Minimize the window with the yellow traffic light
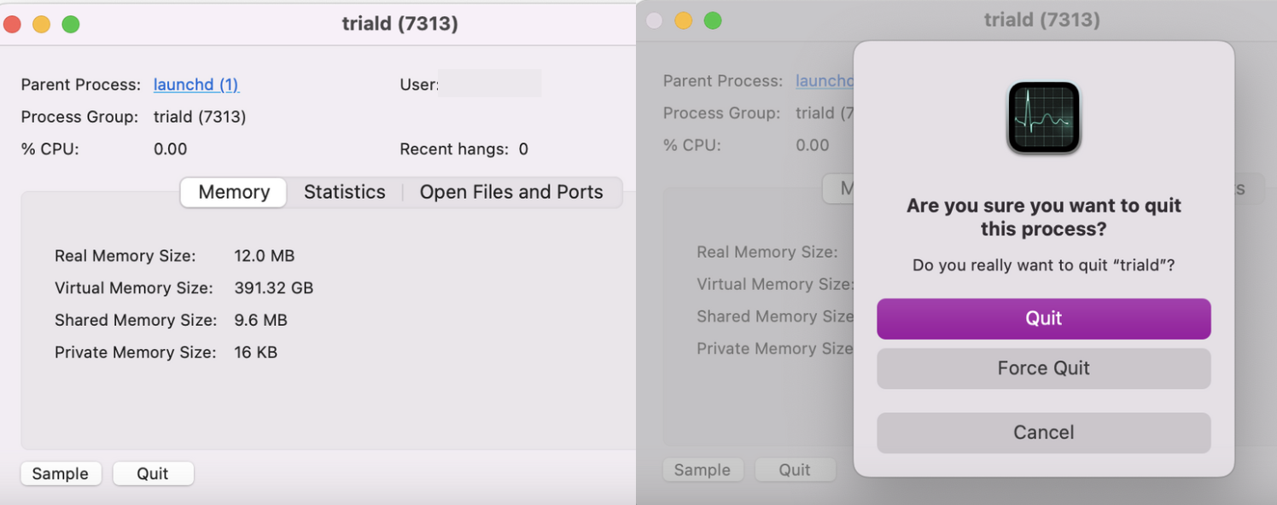1277x505 pixels. (x=41, y=25)
